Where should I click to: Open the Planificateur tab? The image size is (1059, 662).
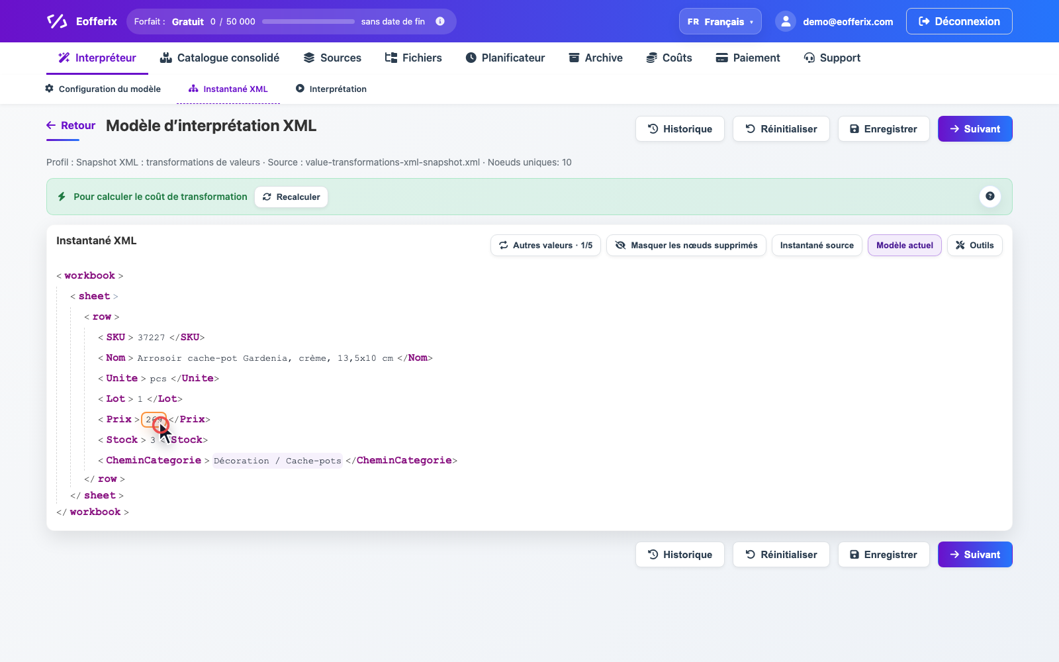click(505, 58)
